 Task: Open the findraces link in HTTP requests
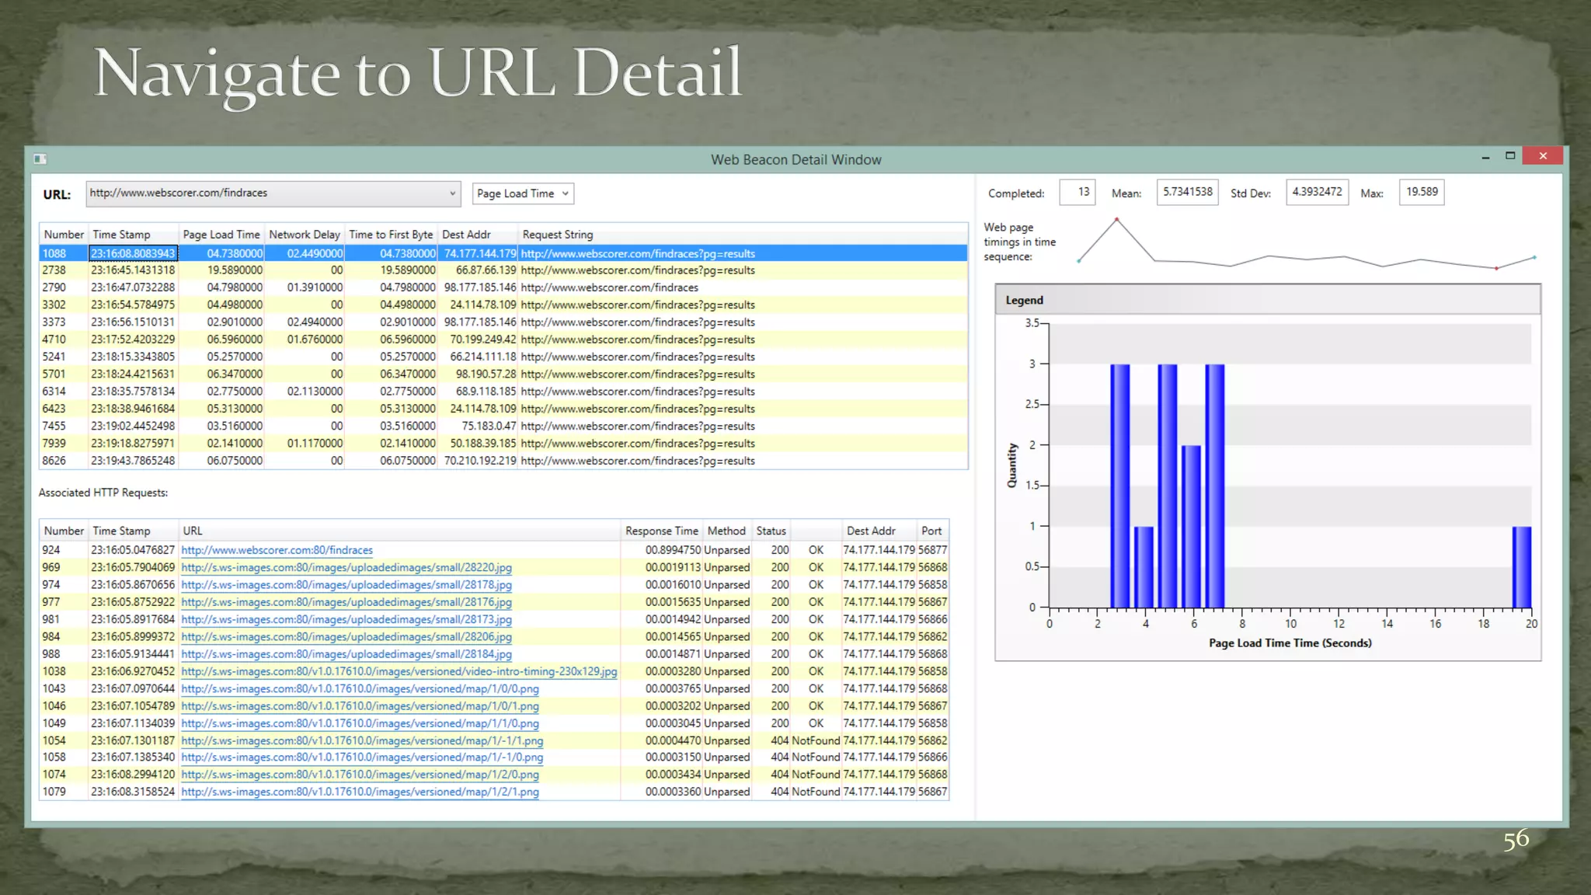pyautogui.click(x=277, y=550)
